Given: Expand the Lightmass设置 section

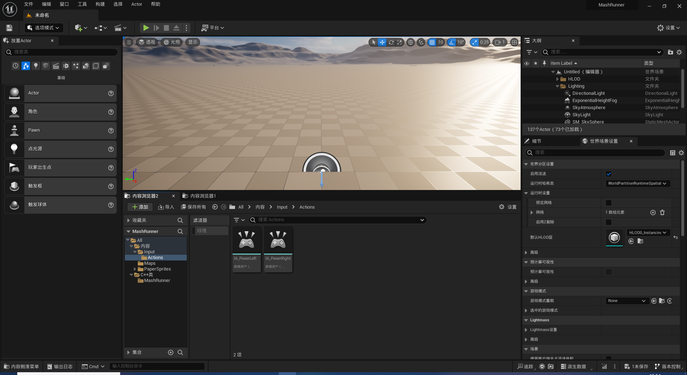Looking at the screenshot, I should pos(526,330).
